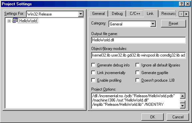Click the Win32 Release configuration text
The image size is (192, 123).
point(39,14)
